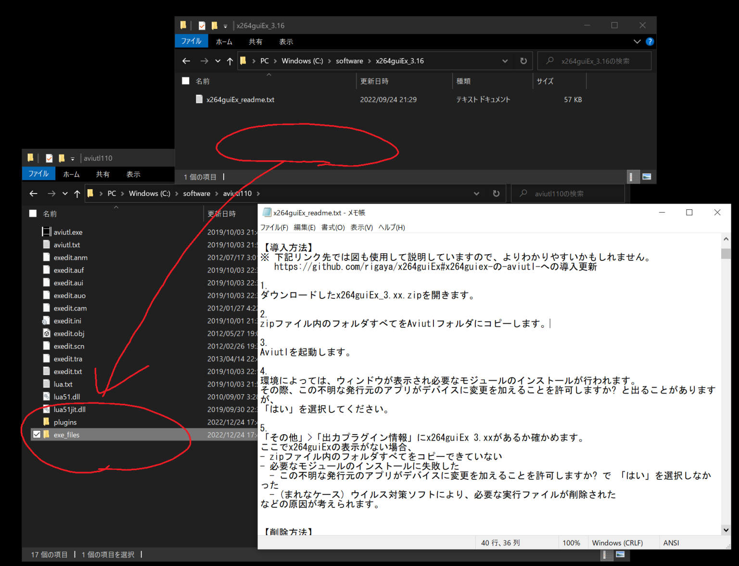Click the refresh icon beside the address bar
Image resolution: width=739 pixels, height=566 pixels.
(x=523, y=61)
